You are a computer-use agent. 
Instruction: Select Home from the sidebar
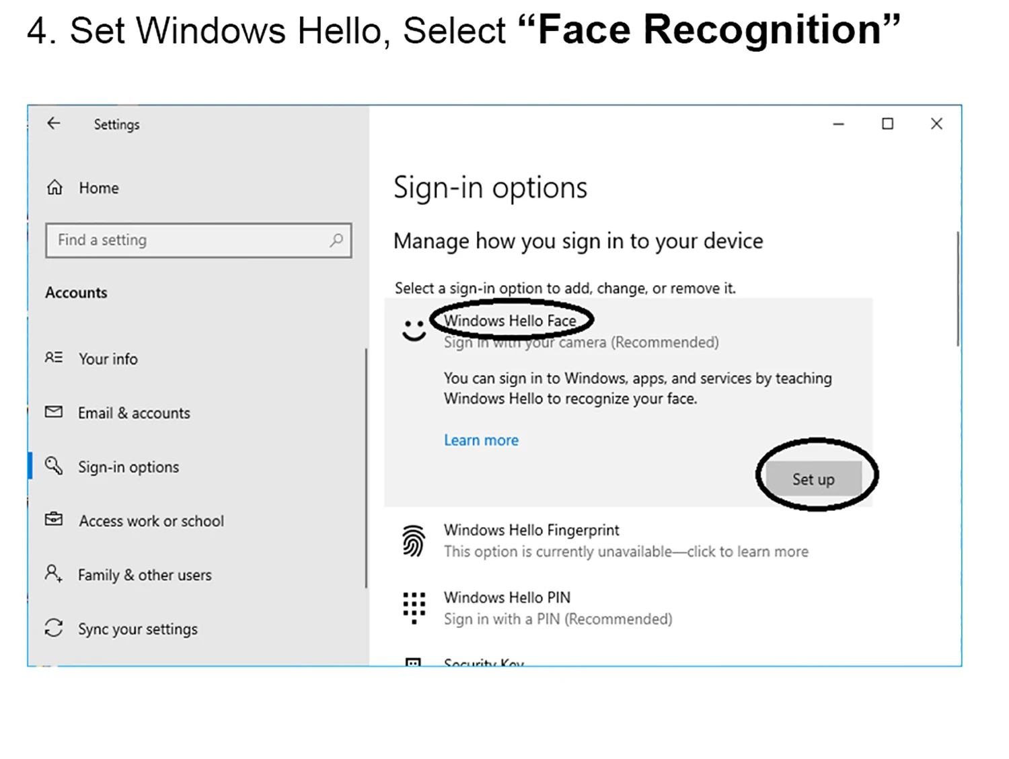point(99,188)
